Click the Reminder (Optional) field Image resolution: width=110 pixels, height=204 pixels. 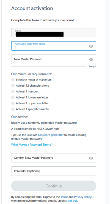coord(54,171)
